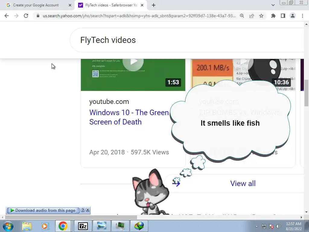Show hidden system tray icons
Viewport: 309px width, 232px height.
point(256,226)
